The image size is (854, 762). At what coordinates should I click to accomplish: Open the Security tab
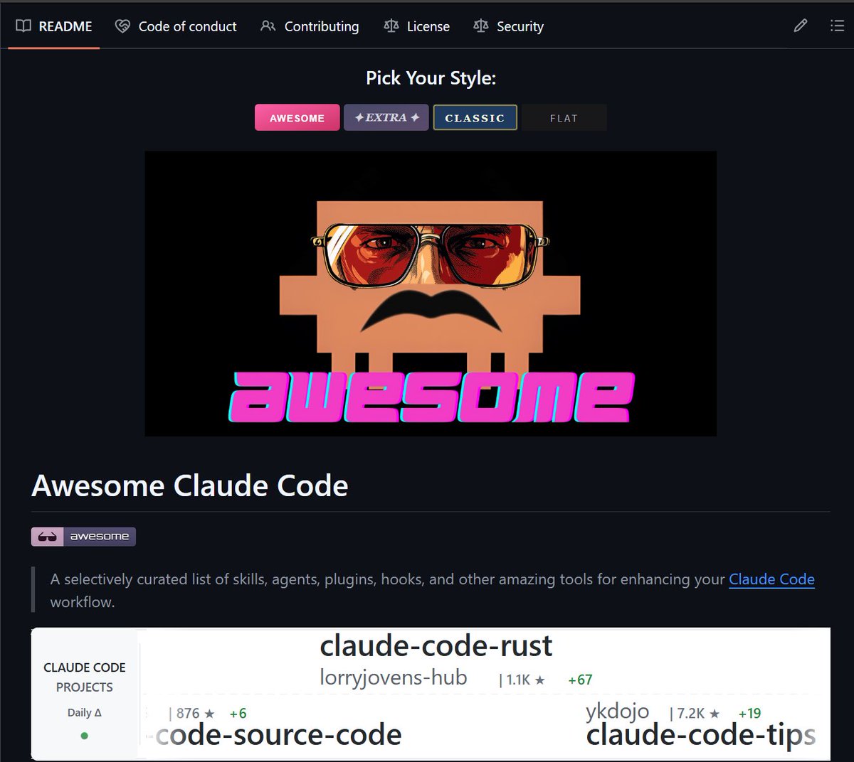(x=508, y=26)
